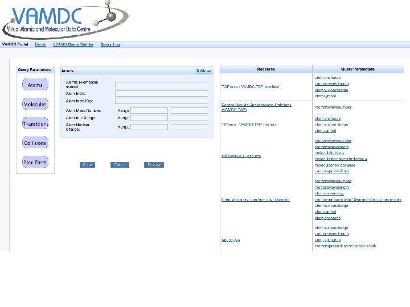Screen dimensions: 410x307
Task: Click moleculestoichiometricformula link in HITRAN-UCL row
Action: click(341, 159)
